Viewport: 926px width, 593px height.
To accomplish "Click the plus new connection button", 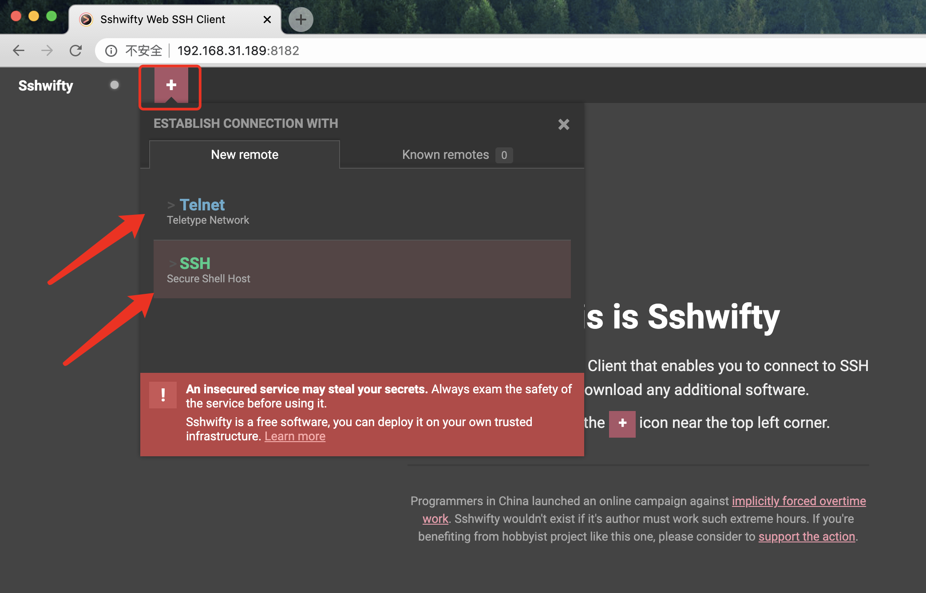I will point(171,85).
